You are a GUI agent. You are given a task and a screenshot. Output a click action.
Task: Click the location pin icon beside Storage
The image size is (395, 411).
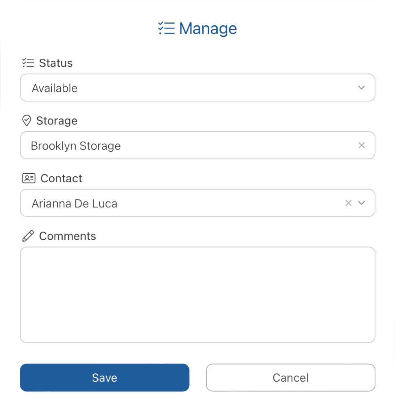click(x=27, y=121)
